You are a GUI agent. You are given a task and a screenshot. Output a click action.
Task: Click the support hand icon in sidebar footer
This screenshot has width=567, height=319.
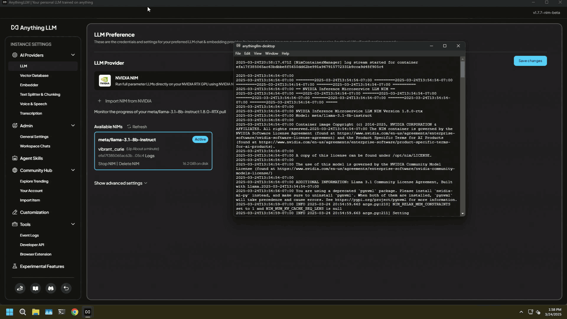point(20,288)
